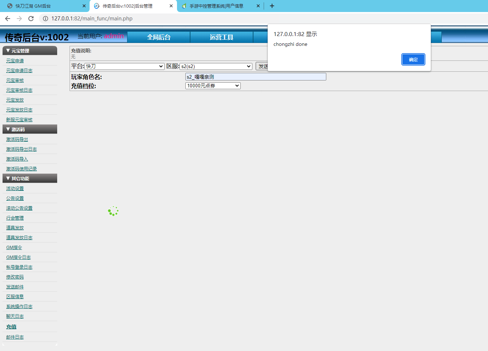Open the 元宝申请 link
488x351 pixels.
[x=15, y=61]
